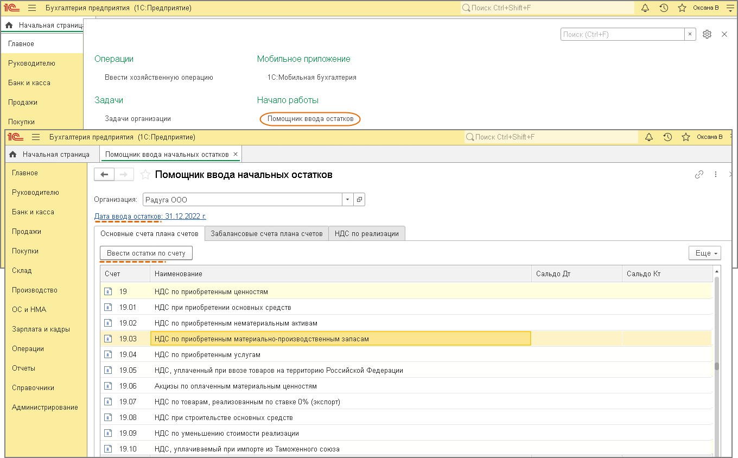Open organization card button next to Радуга ООО
The height and width of the screenshot is (458, 738).
point(359,200)
